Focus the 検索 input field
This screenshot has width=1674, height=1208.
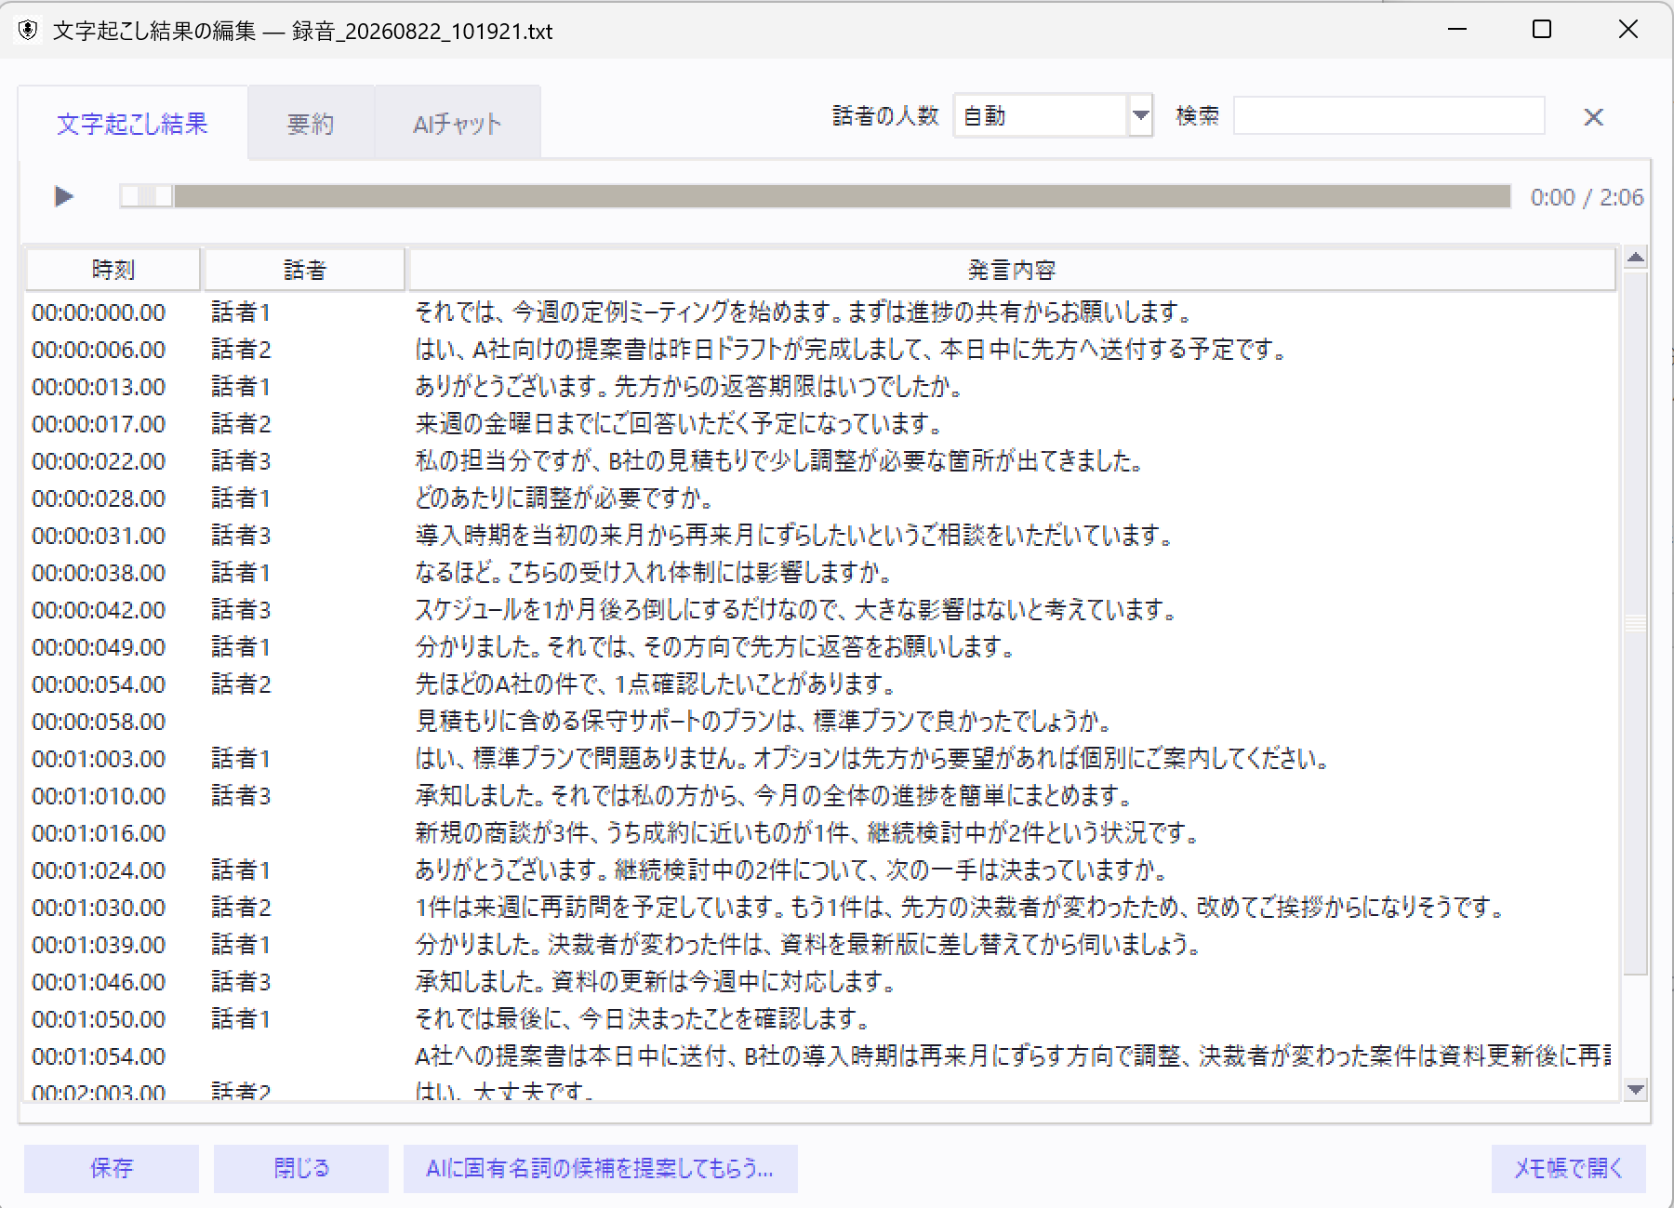tap(1388, 116)
